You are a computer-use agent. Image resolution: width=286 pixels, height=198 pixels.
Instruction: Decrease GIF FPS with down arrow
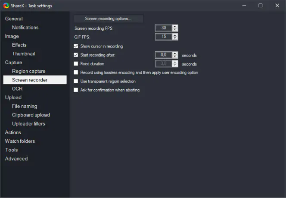click(175, 38)
